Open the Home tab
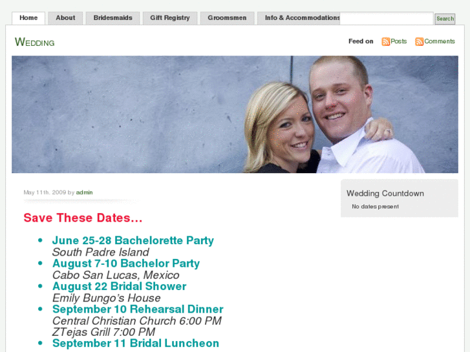The height and width of the screenshot is (352, 470). 28,18
